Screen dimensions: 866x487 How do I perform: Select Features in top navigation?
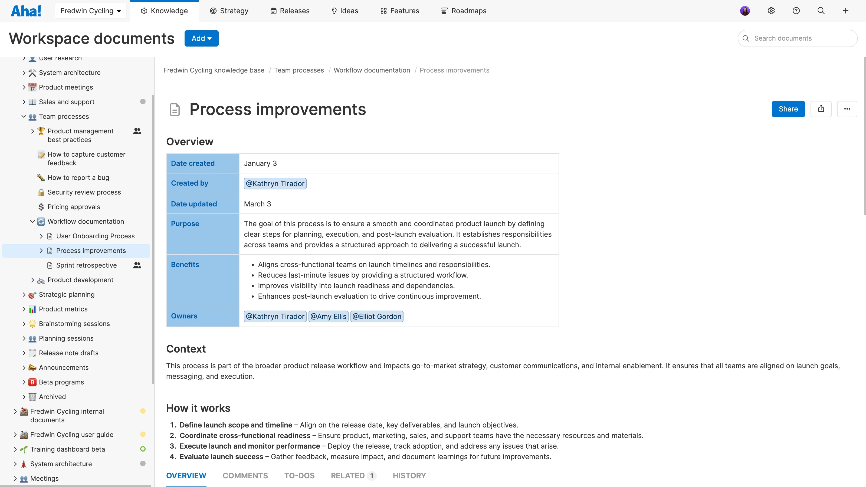coord(399,11)
